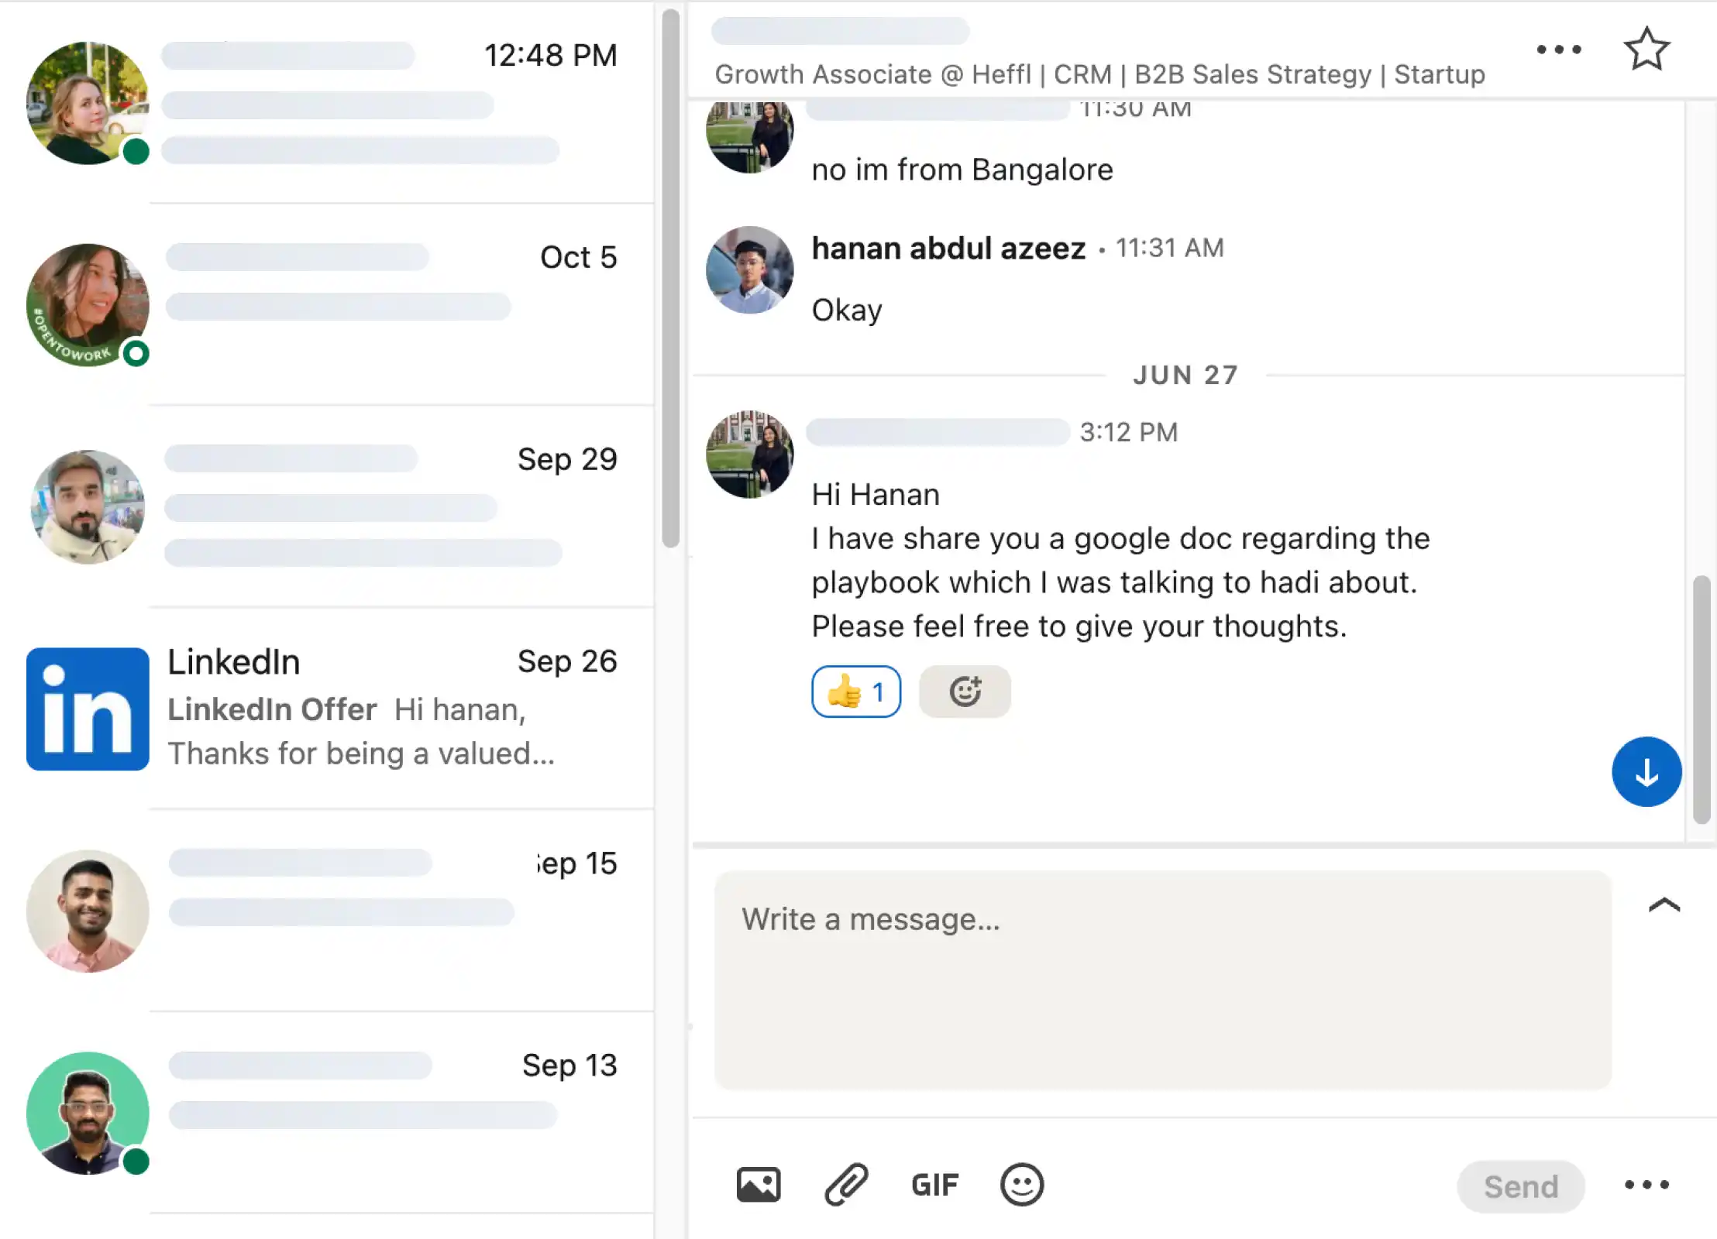
Task: Star this conversation
Action: coord(1646,50)
